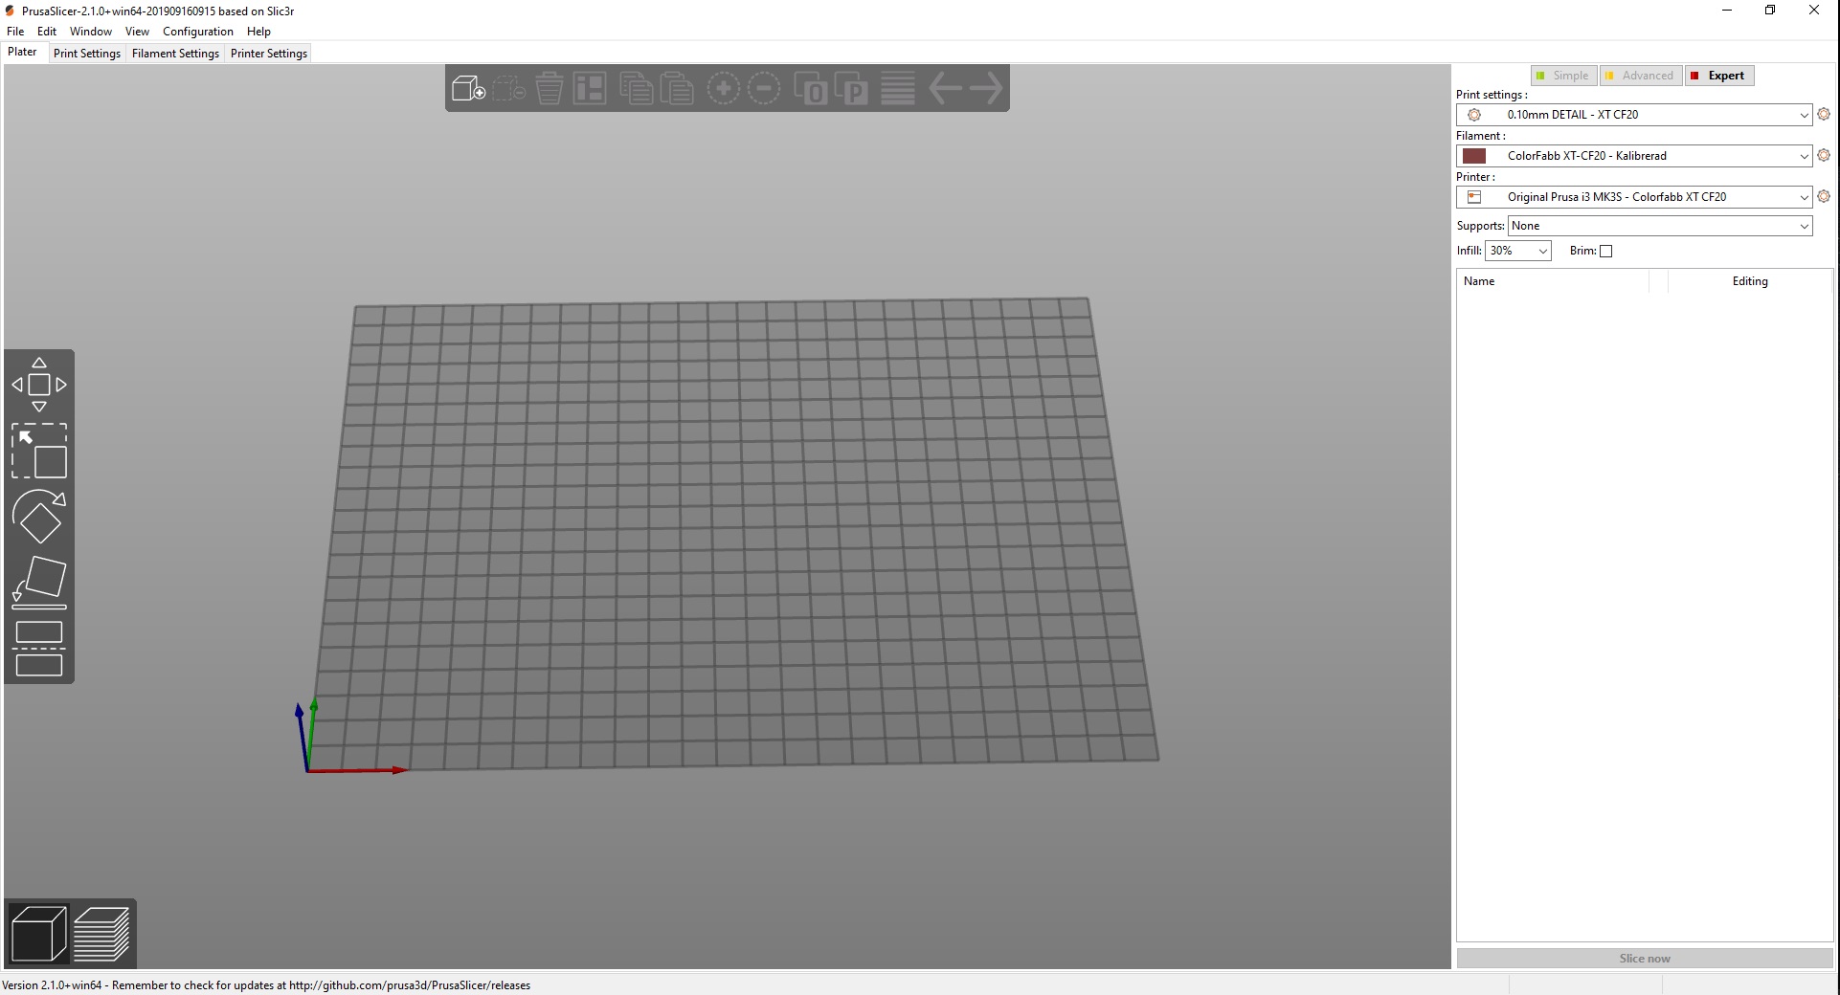
Task: Switch to 3D editor view cube
Action: coord(39,934)
